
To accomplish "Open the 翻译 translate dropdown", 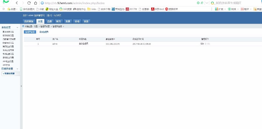I will (x=246, y=9).
